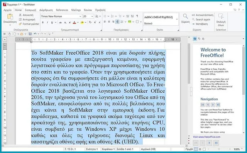Increase font size with grow icon
The image size is (247, 153).
click(95, 22)
